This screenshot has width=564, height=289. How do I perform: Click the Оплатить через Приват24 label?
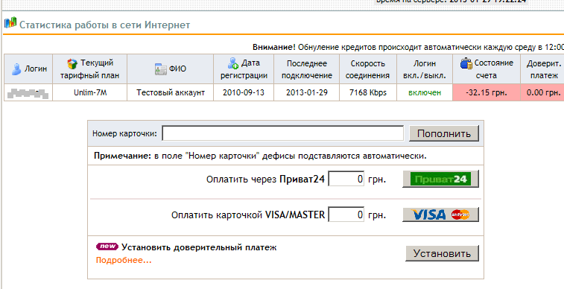[265, 179]
